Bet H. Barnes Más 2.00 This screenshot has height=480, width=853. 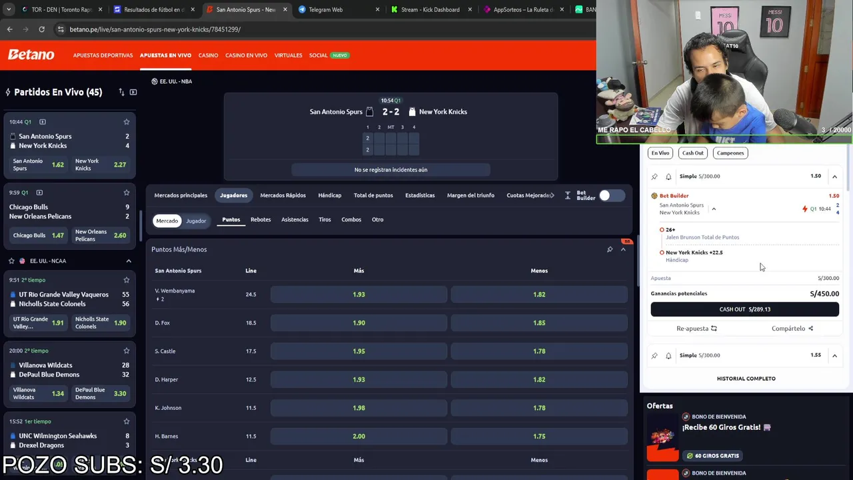[x=359, y=436]
